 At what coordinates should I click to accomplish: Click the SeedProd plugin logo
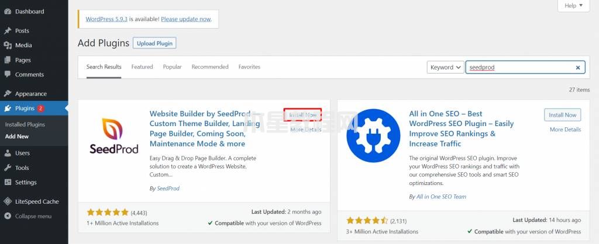coord(114,136)
